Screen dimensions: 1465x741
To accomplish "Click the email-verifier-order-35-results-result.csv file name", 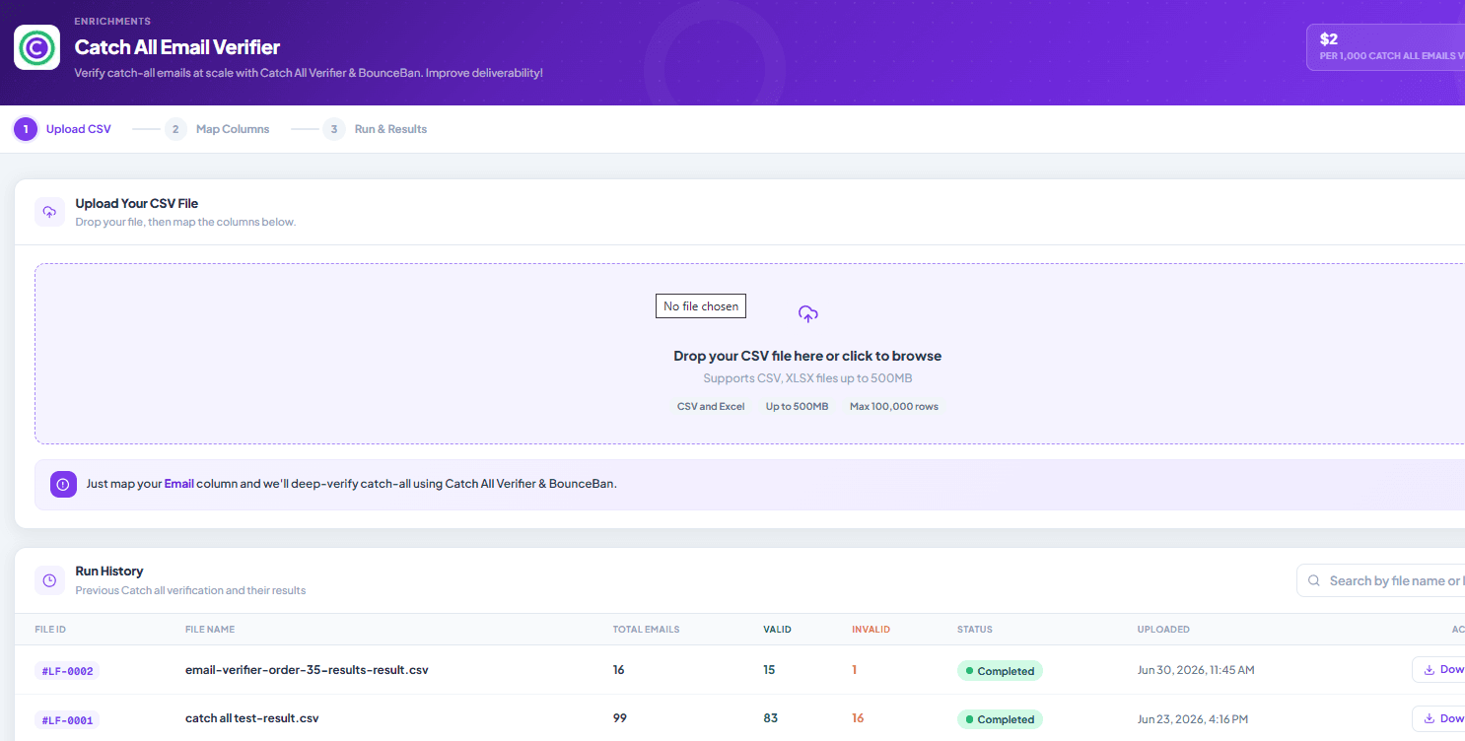I will point(307,670).
